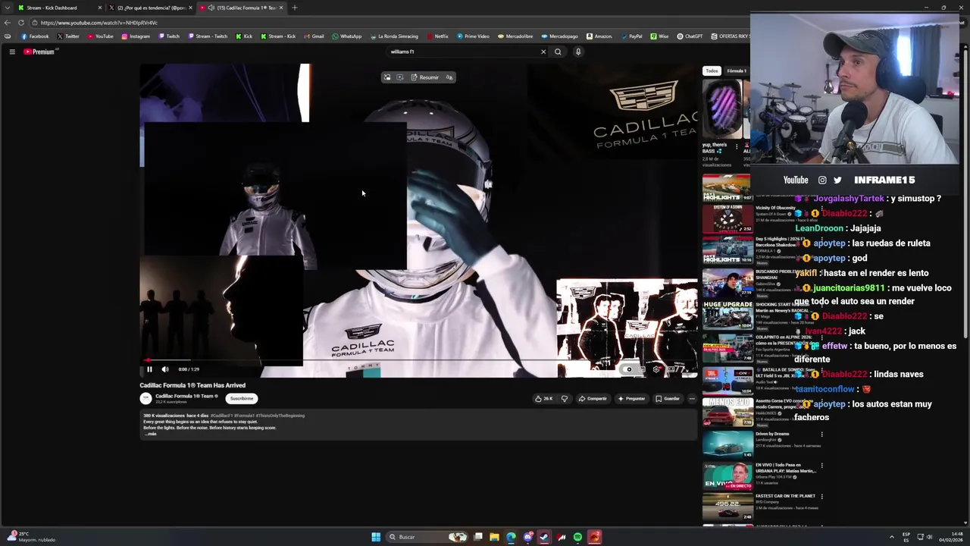
Task: Click the address bar URL
Action: point(99,23)
